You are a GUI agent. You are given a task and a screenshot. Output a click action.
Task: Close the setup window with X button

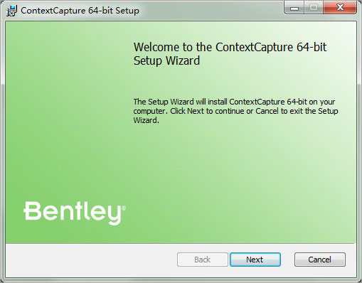click(x=340, y=8)
